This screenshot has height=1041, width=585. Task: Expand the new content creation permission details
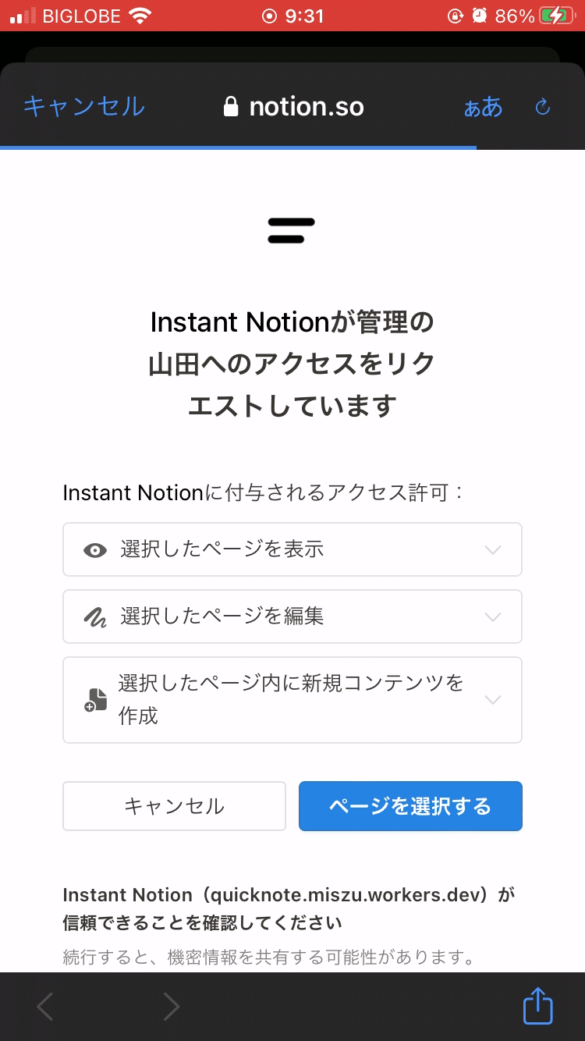(493, 700)
